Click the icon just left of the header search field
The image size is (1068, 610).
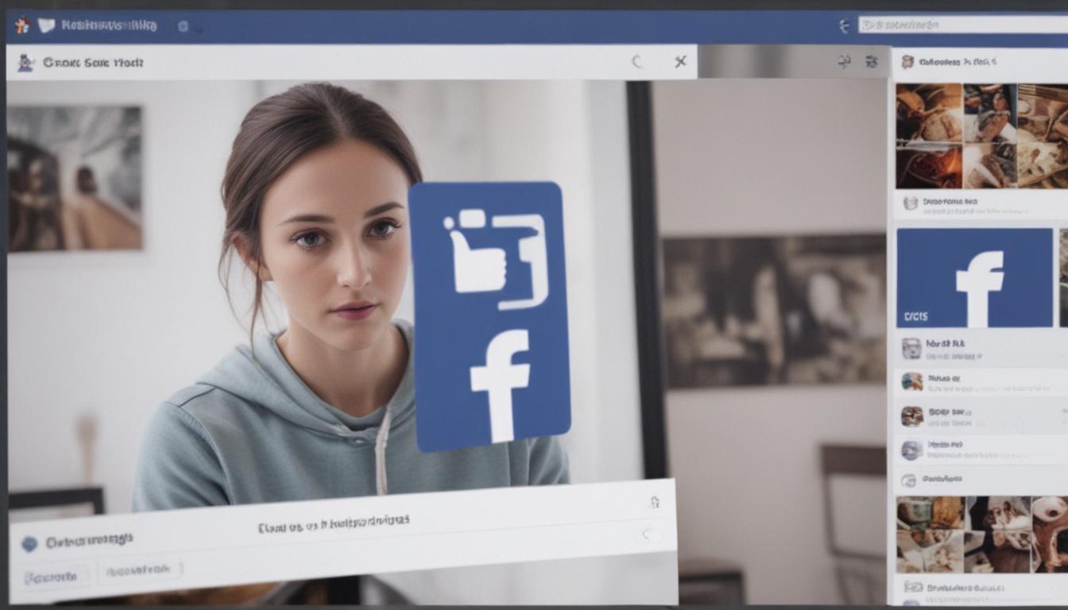844,25
